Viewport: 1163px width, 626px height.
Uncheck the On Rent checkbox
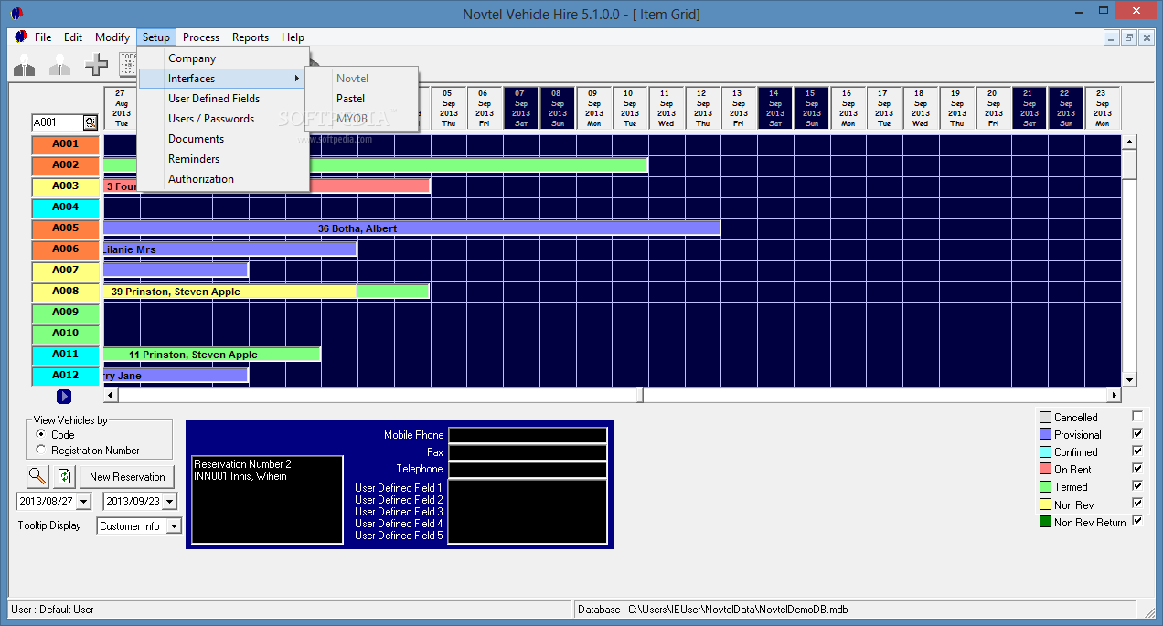pyautogui.click(x=1137, y=468)
